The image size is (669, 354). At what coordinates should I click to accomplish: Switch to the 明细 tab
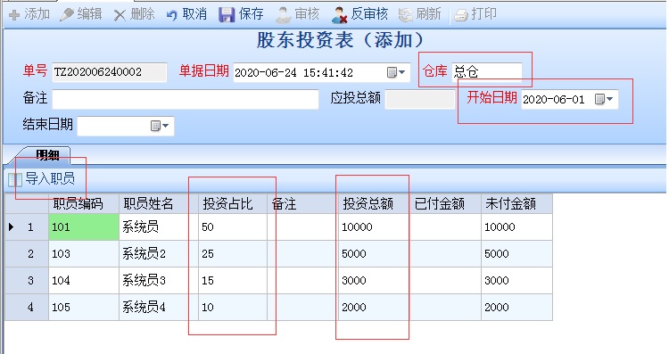(x=47, y=155)
